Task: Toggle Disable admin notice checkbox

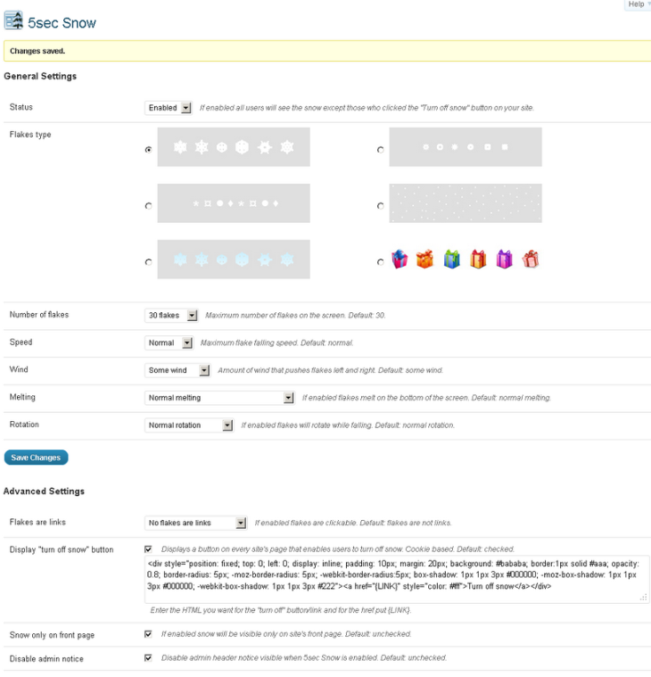Action: 148,657
